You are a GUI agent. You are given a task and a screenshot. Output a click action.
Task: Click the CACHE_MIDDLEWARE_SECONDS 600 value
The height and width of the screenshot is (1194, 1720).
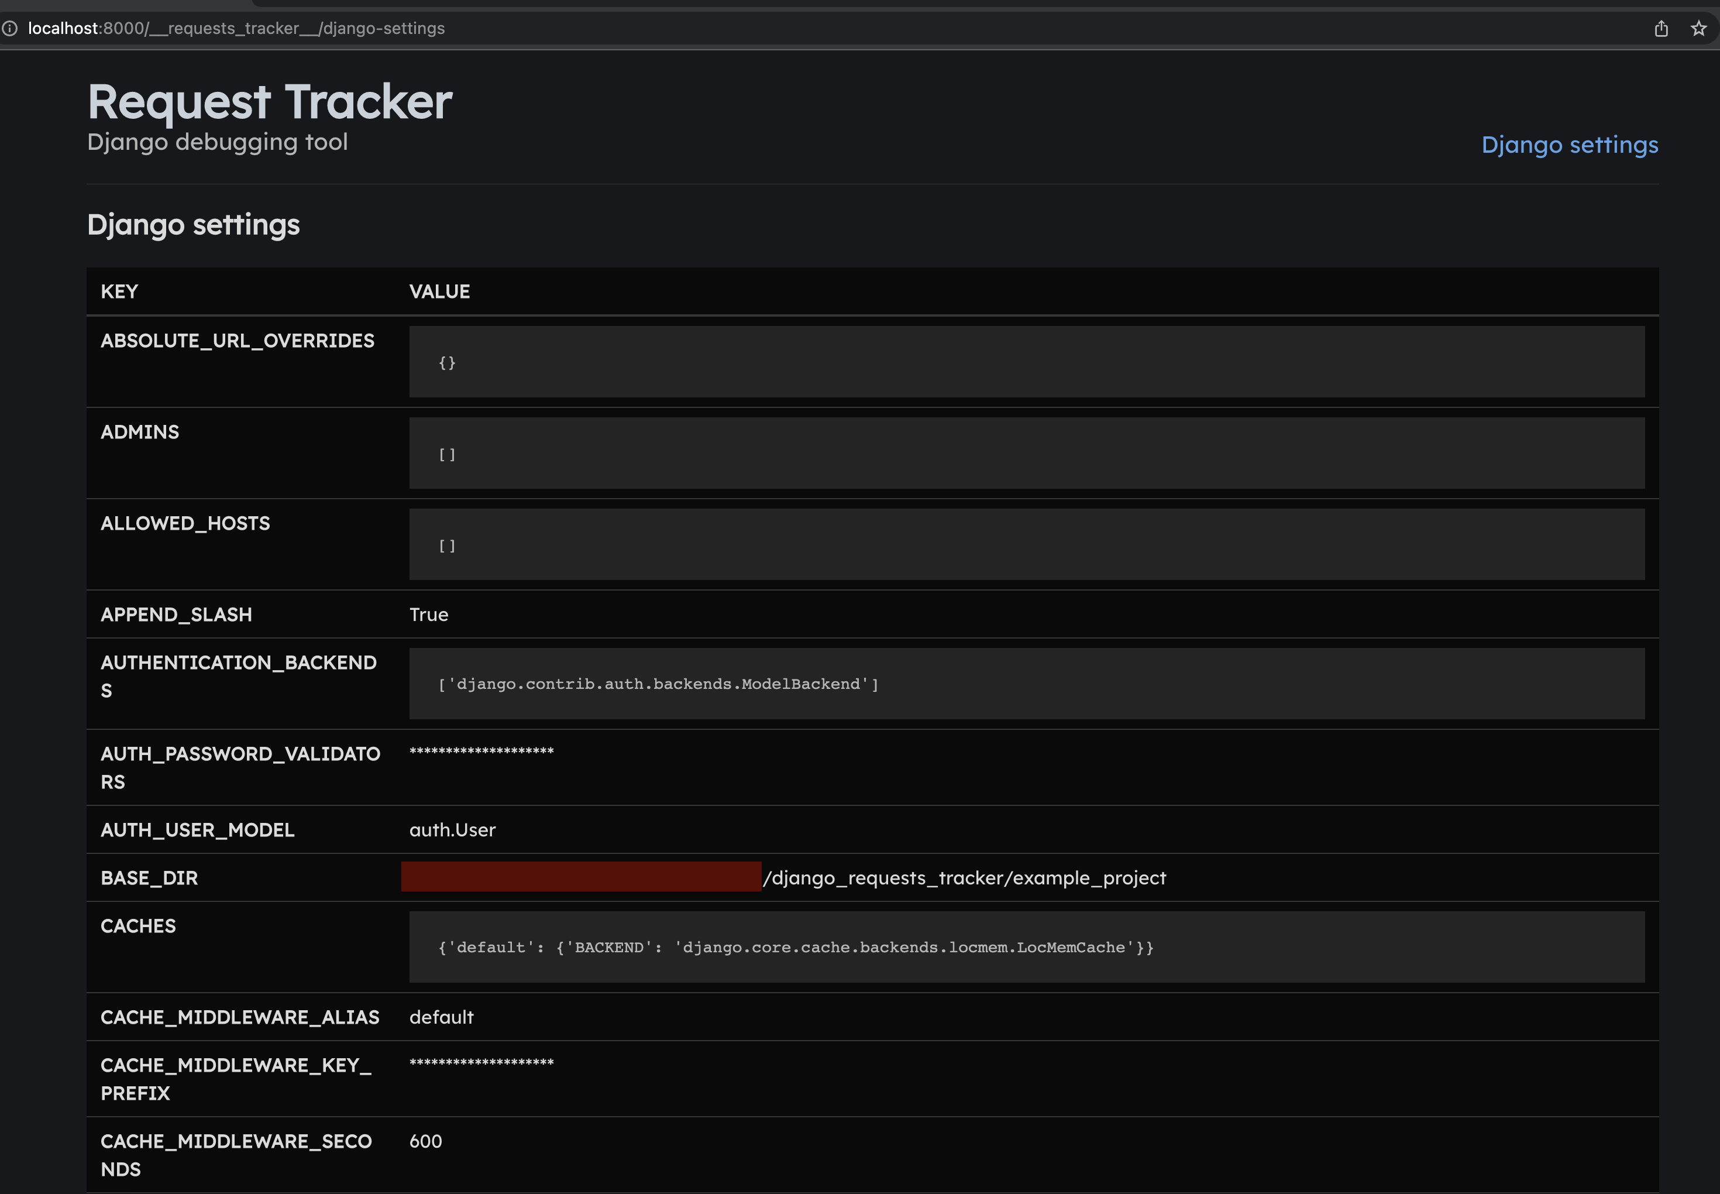coord(425,1141)
